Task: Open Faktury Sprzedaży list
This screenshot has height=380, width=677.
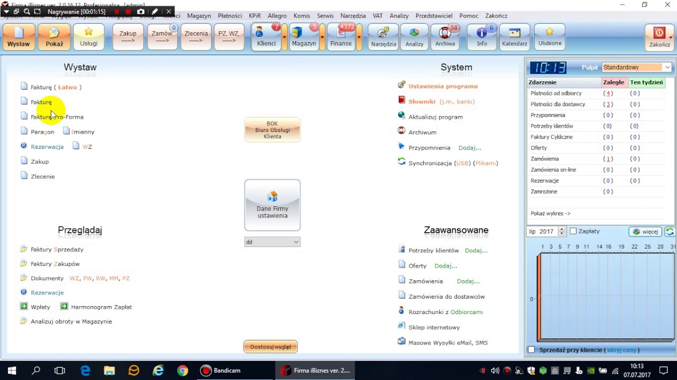Action: [57, 249]
